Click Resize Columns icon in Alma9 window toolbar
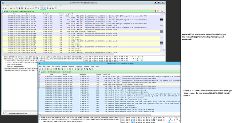 tap(92, 69)
